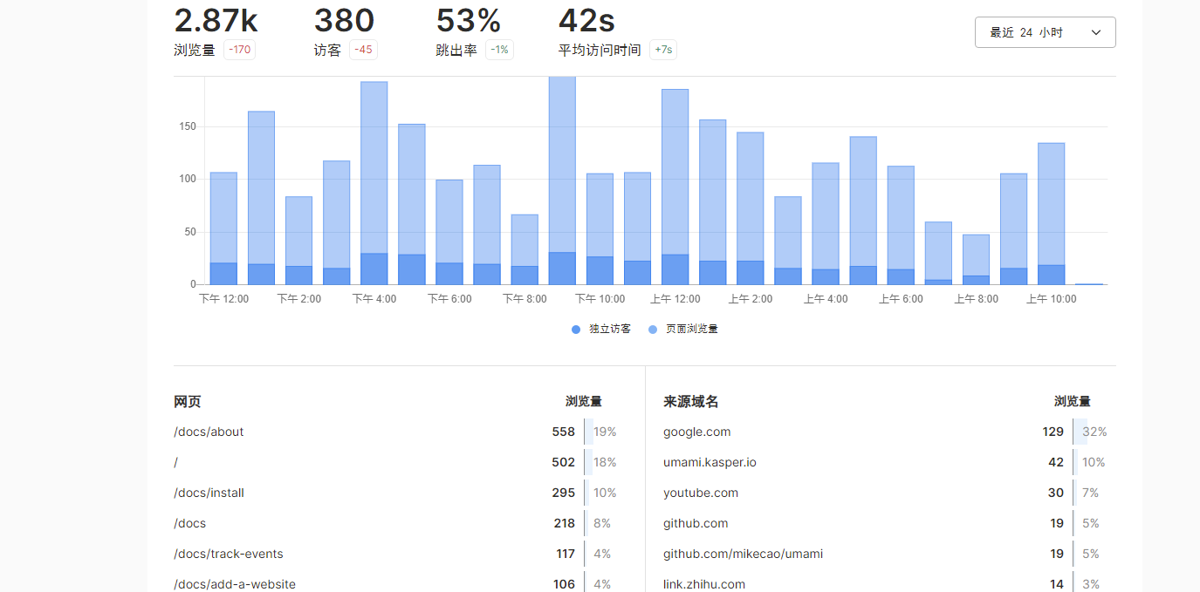Image resolution: width=1200 pixels, height=592 pixels.
Task: Click the chart bar at 下午 4:00
Action: (374, 174)
